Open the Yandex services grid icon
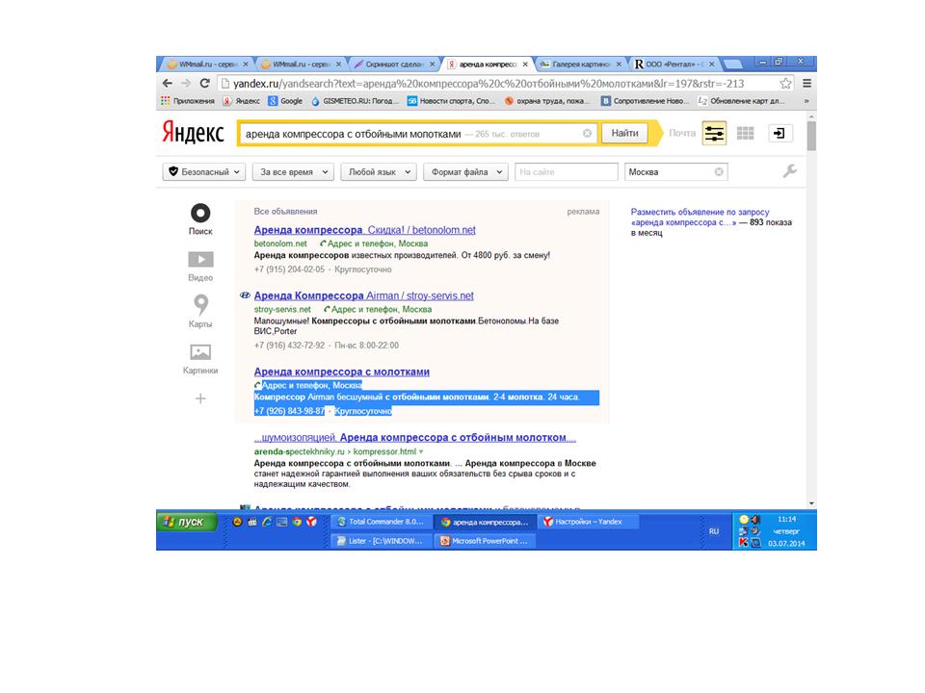This screenshot has height=693, width=925. click(745, 133)
